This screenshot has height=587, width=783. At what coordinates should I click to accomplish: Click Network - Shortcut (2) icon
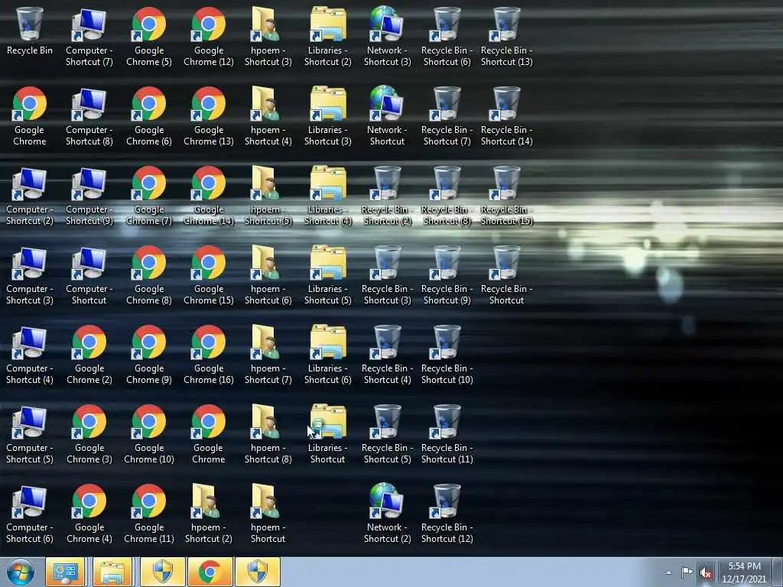(387, 513)
